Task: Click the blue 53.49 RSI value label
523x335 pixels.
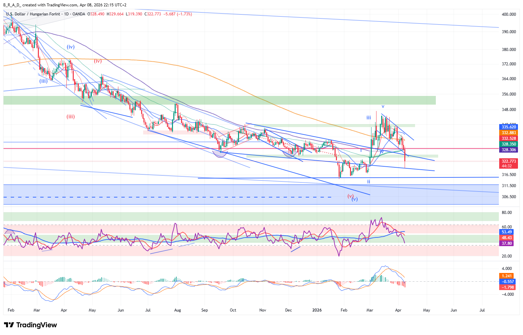Action: tap(507, 232)
